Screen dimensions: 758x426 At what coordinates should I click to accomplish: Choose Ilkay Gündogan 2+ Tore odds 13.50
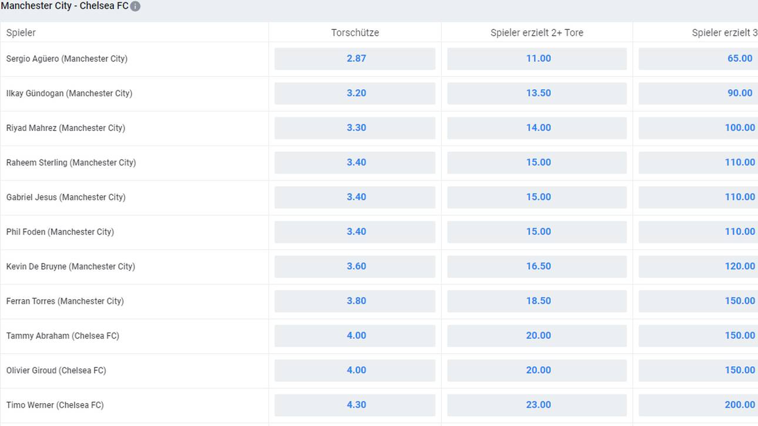537,93
